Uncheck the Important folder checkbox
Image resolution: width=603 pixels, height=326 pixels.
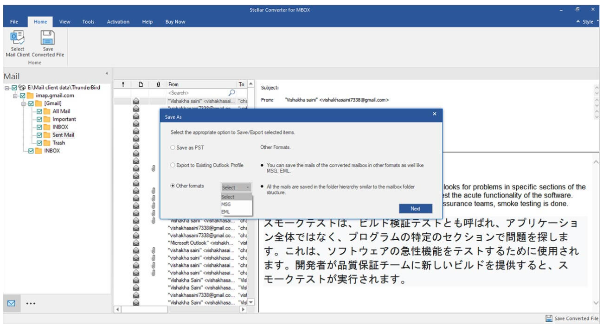click(39, 119)
